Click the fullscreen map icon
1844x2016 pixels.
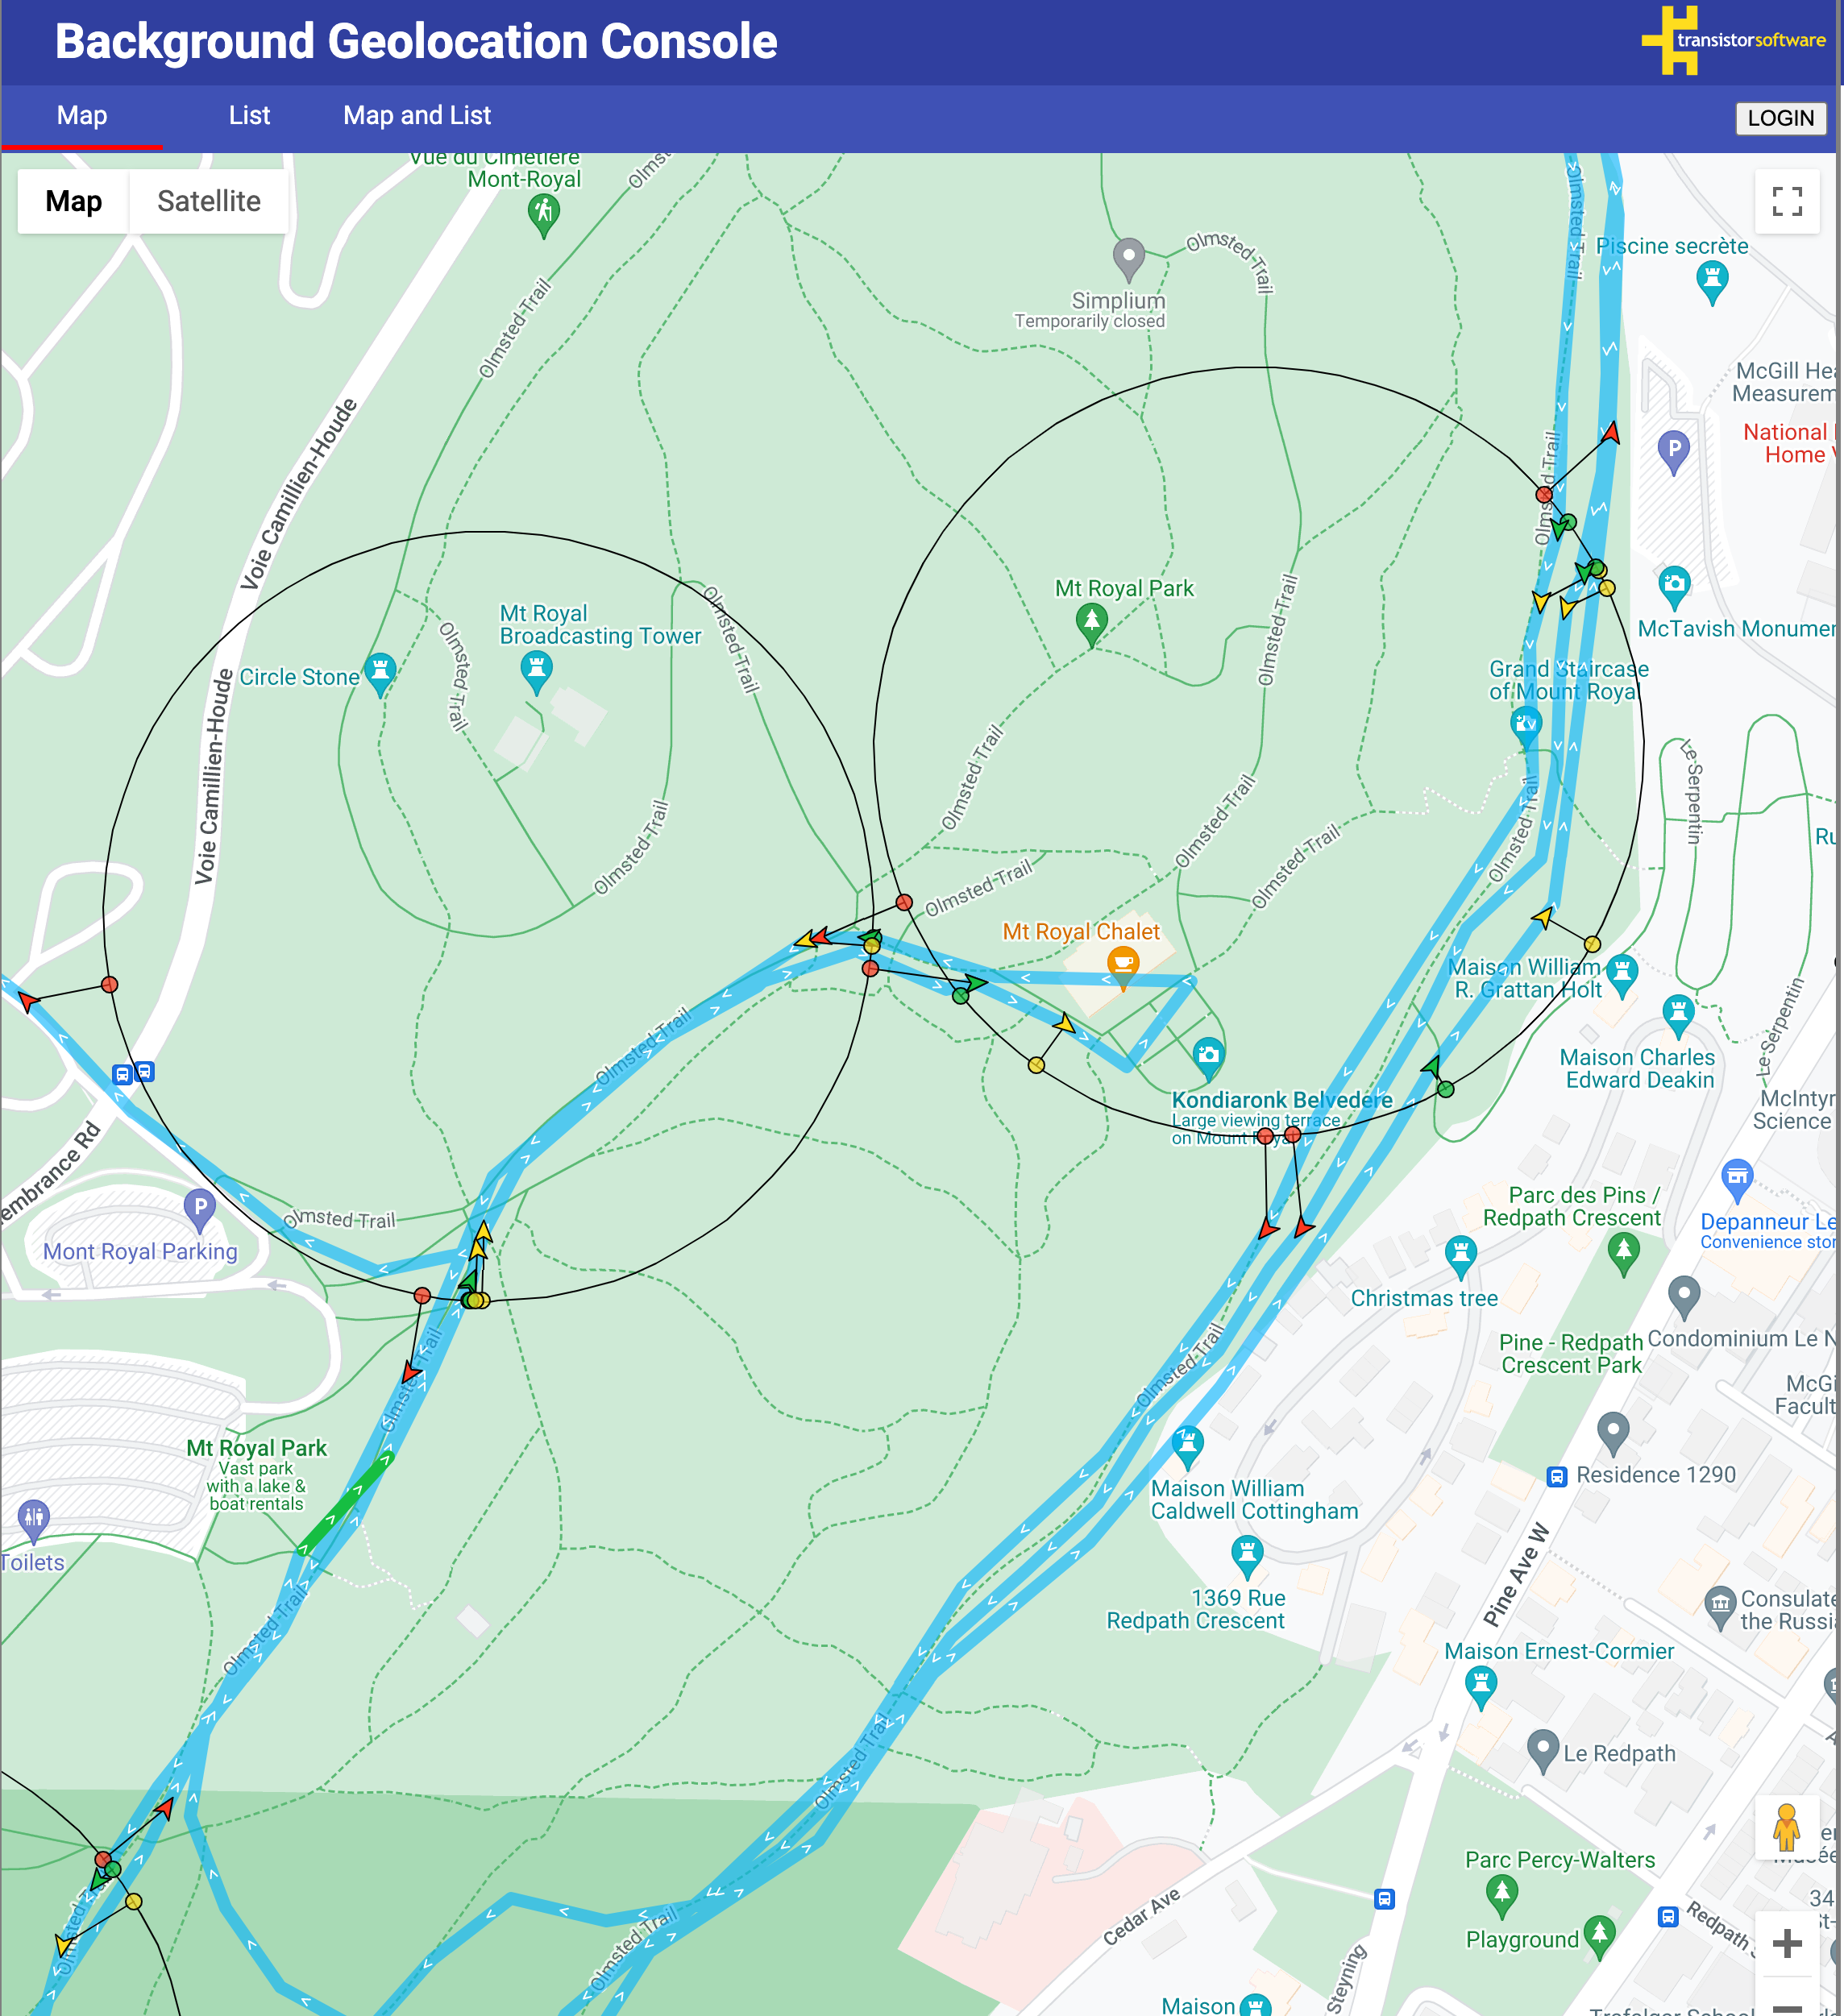click(1787, 201)
